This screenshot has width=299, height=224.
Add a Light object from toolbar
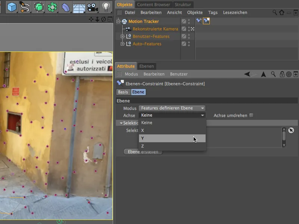tap(106, 7)
